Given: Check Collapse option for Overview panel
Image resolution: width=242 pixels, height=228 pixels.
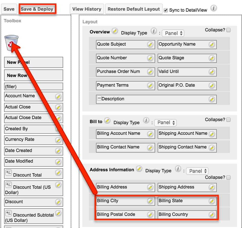Looking at the screenshot, I should coord(228,30).
